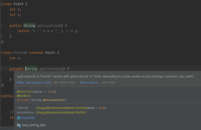Open the Point3D class link in the popup
The width and height of the screenshot is (201, 130).
[28, 118]
